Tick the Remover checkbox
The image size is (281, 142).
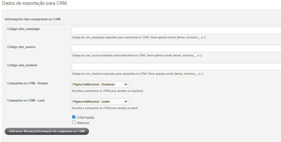pyautogui.click(x=74, y=122)
